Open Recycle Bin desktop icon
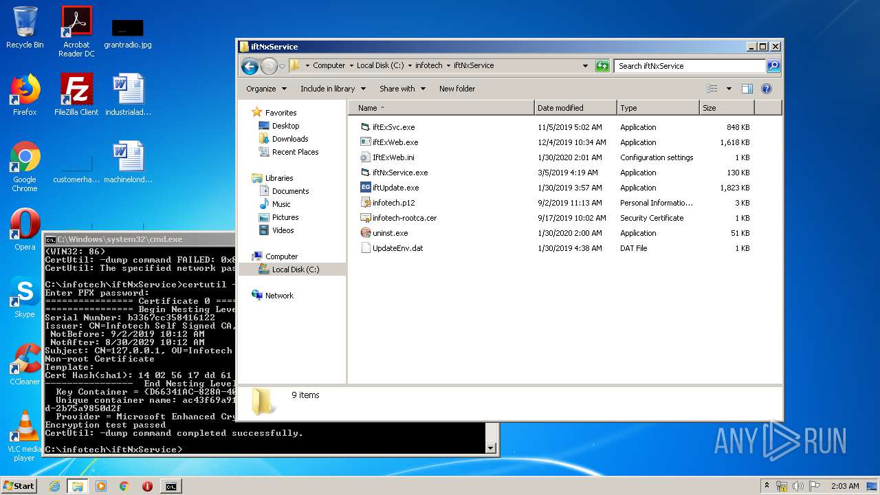 (25, 28)
